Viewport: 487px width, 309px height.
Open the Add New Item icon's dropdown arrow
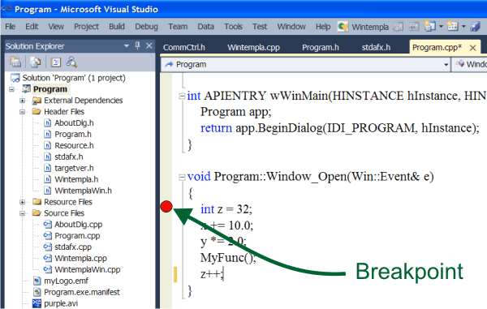463,27
